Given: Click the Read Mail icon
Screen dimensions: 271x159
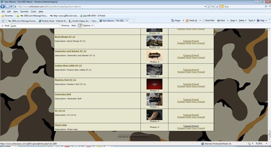Looking at the screenshot, I should 203,20.
